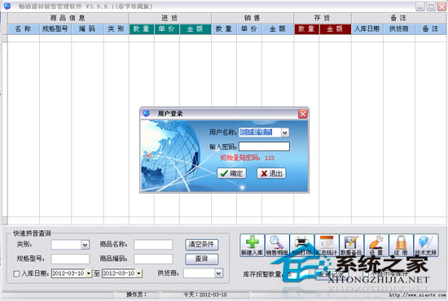Image resolution: width=448 pixels, height=301 pixels.
Task: Click the 类别 column header
Action: 116,29
